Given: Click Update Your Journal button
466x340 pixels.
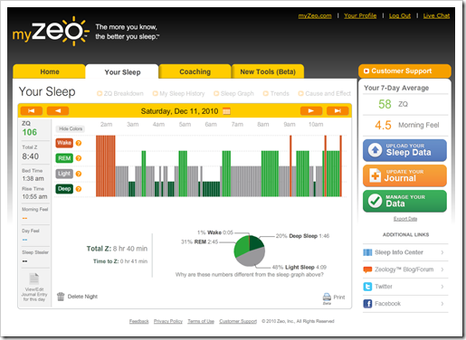Looking at the screenshot, I should click(x=404, y=175).
